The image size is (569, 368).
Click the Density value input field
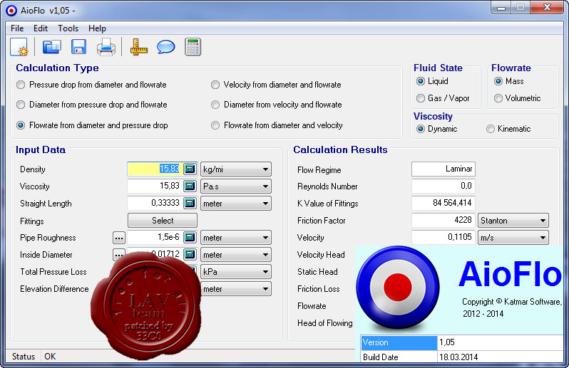[x=155, y=169]
